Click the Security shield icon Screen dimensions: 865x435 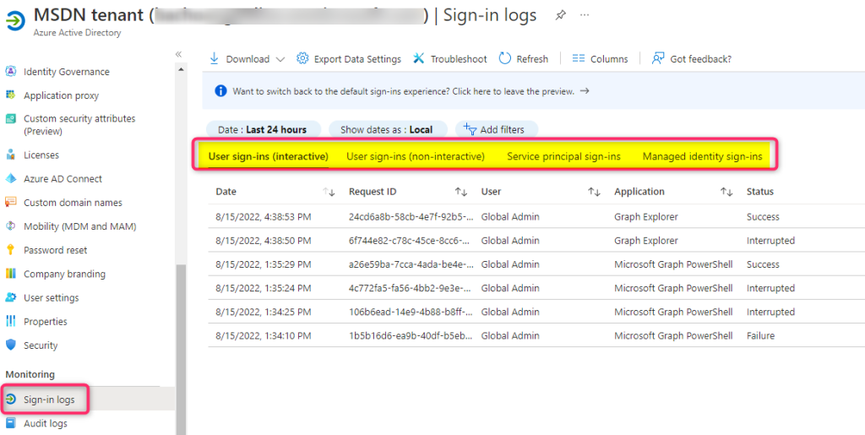[x=10, y=345]
